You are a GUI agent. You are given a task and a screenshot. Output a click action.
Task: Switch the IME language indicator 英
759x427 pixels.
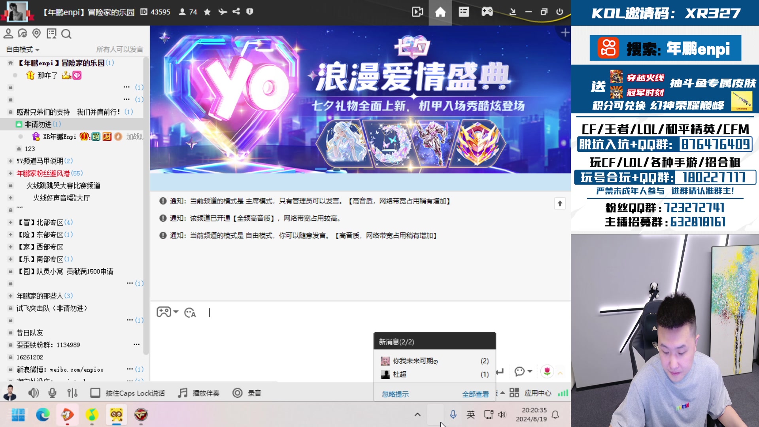pyautogui.click(x=470, y=414)
